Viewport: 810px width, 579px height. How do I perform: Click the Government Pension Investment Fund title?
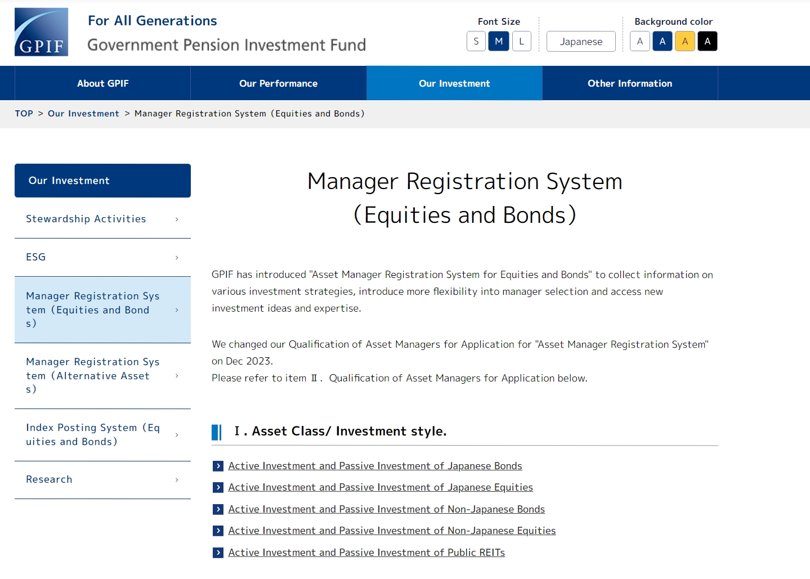coord(226,45)
